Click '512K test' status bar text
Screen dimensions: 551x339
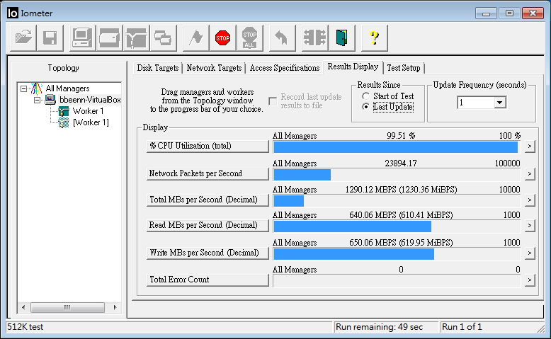(25, 327)
